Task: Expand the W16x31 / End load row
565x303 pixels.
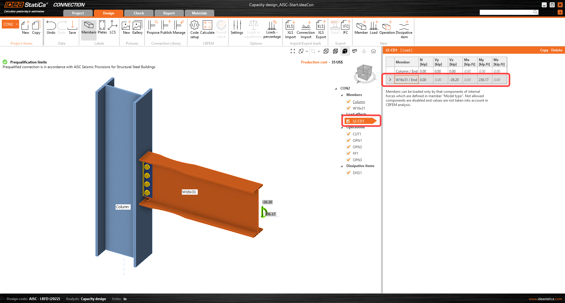Action: tap(390, 80)
